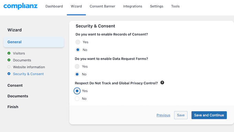This screenshot has height=132, width=234.
Task: Open the Website information step
Action: [29, 67]
